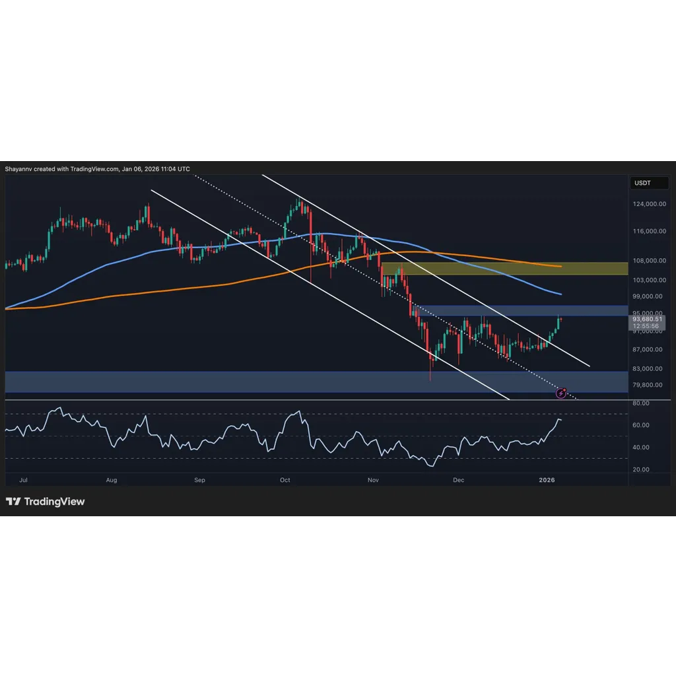Select the 93,680.51 current price label
The image size is (676, 676).
647,319
